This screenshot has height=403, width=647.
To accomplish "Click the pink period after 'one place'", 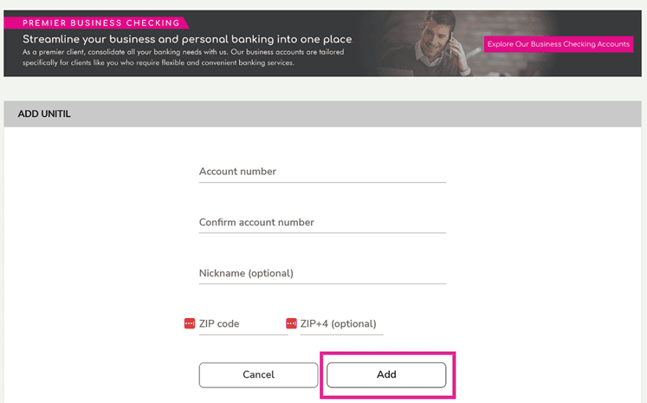I will (x=353, y=42).
